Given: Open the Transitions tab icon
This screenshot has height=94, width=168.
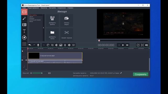Looking at the screenshot, I should (24, 25).
